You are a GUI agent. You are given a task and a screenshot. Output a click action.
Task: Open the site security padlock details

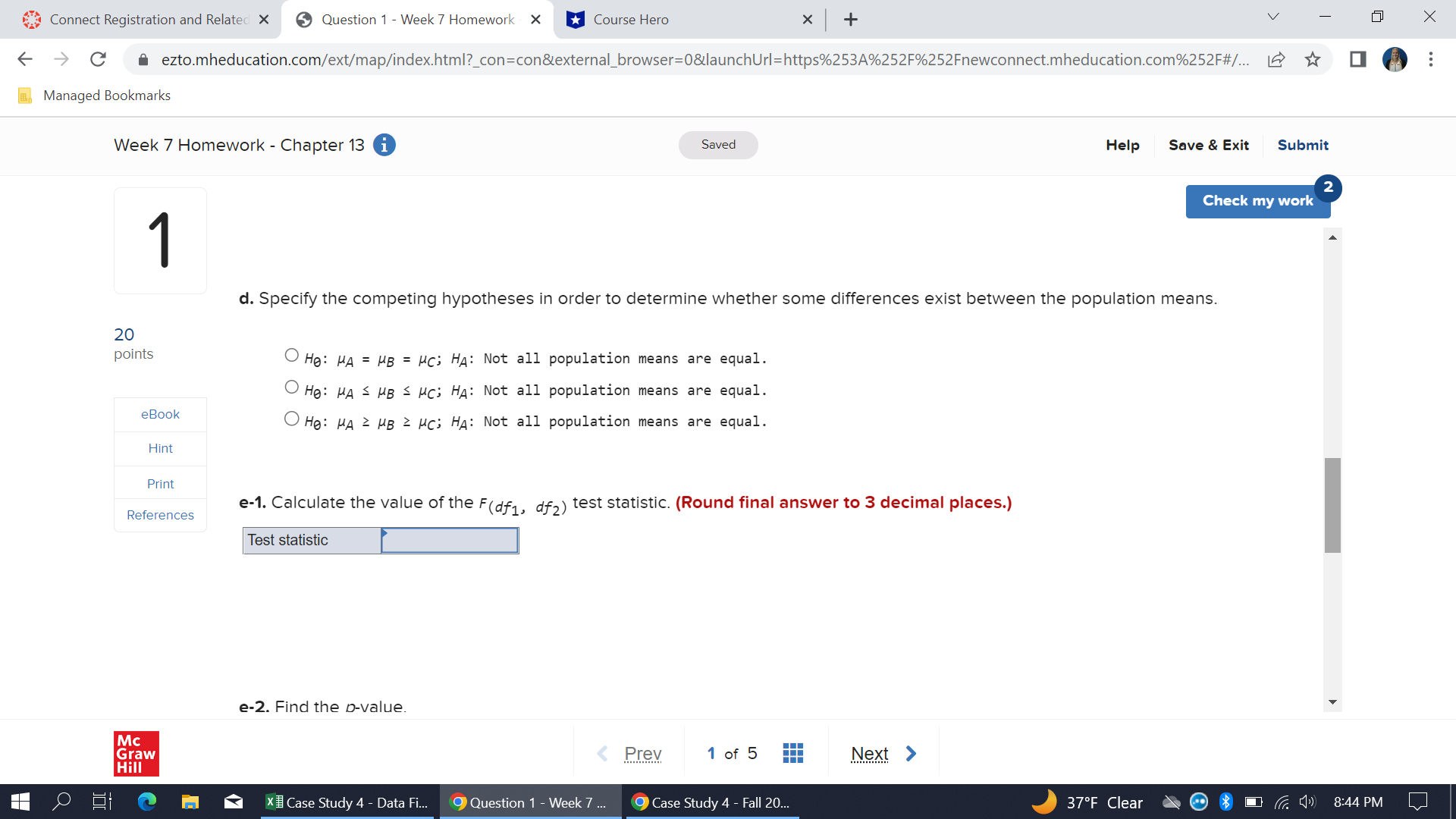(x=143, y=59)
